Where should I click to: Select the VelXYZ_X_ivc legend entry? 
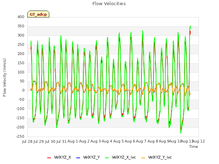coord(120,157)
